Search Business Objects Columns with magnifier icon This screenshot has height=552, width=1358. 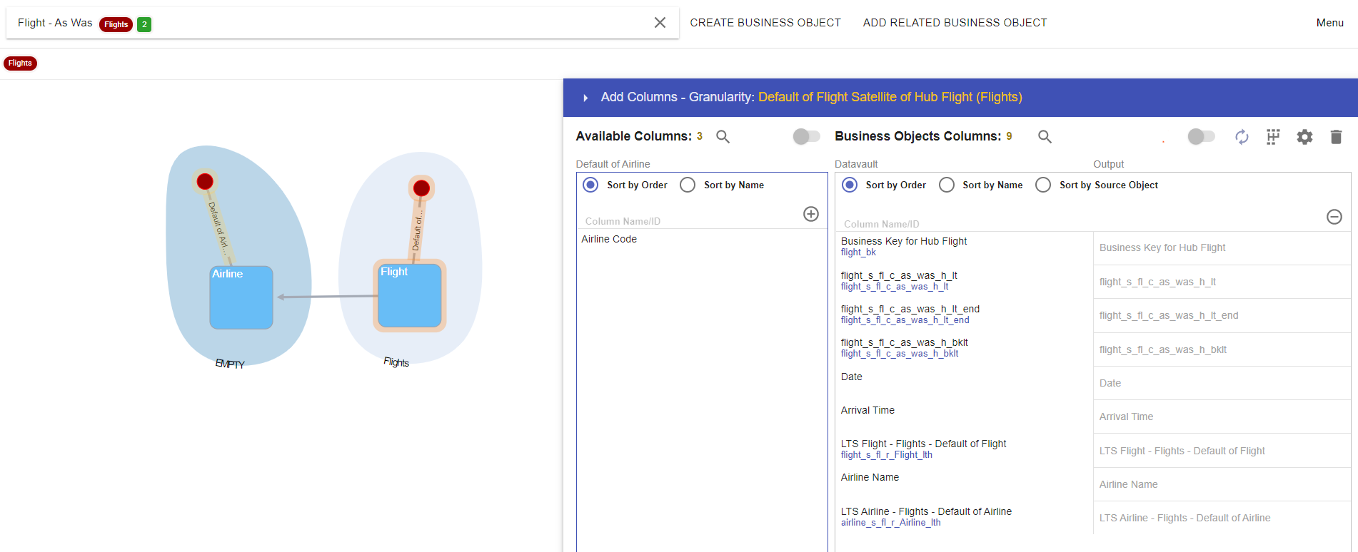[1045, 137]
